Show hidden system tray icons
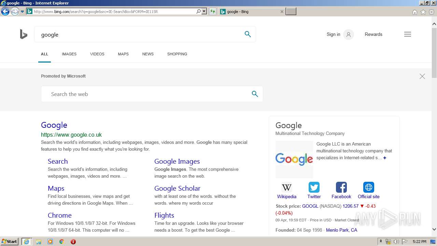Screen dimensions: 437x246 click(381, 242)
